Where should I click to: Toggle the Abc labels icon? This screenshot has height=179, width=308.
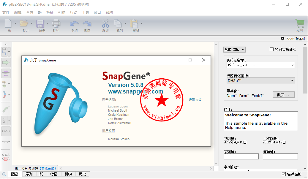[4, 120]
